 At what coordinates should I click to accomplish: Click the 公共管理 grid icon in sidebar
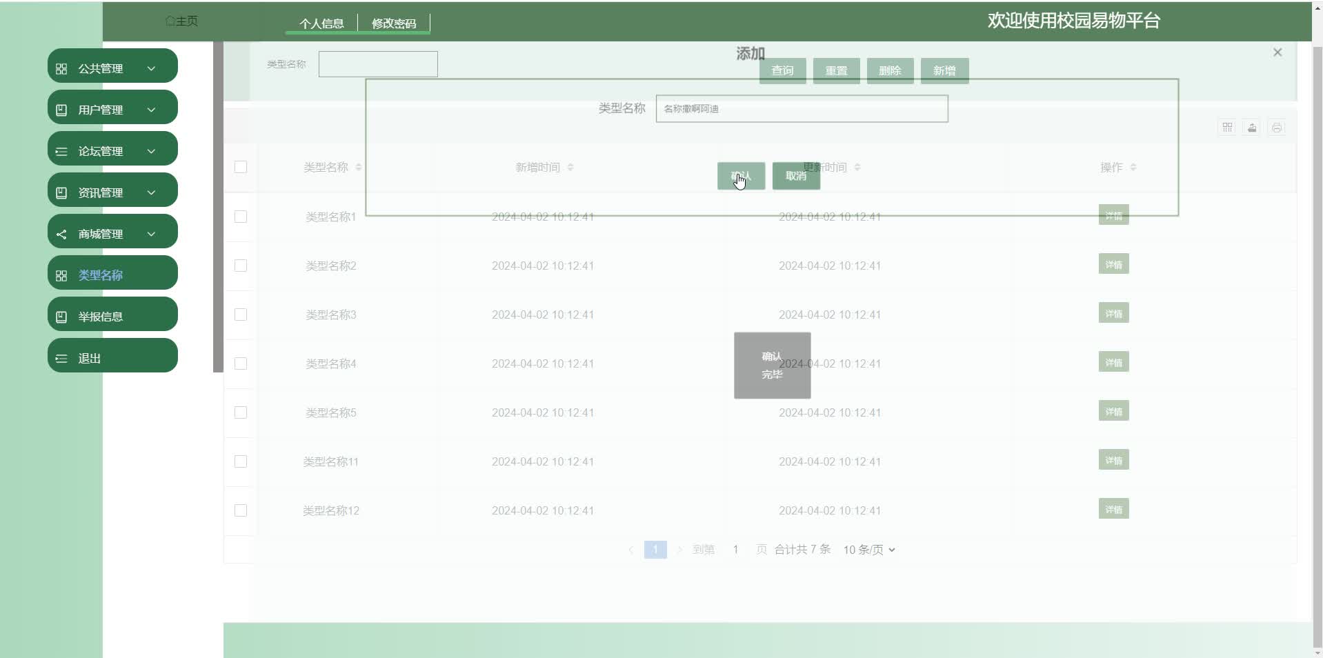coord(61,69)
